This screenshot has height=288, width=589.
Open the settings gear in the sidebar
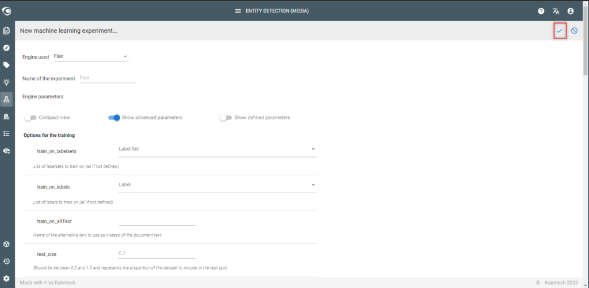pos(6,279)
